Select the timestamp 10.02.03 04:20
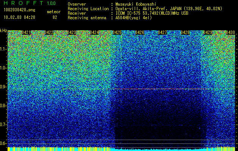Viewport: 238px width, 151px height. pos(20,17)
